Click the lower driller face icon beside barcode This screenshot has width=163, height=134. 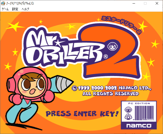click(128, 117)
